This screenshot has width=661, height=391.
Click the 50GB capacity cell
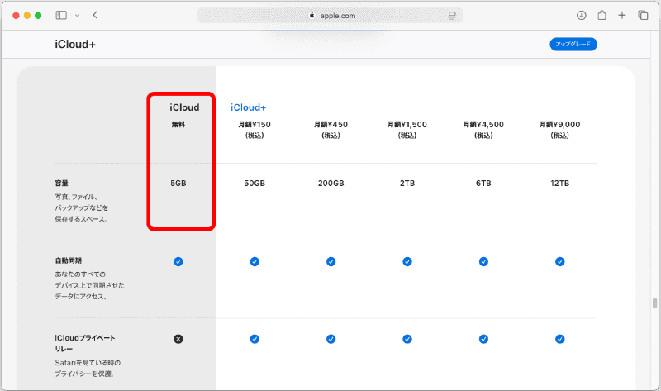point(254,183)
